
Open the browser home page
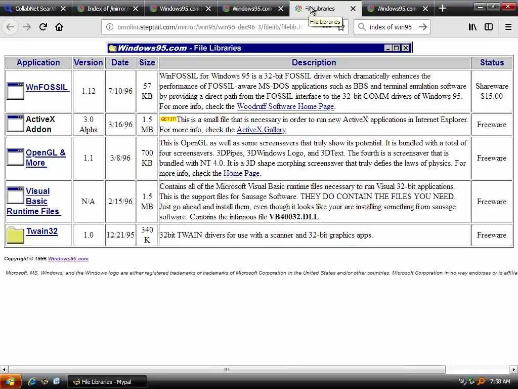point(59,27)
